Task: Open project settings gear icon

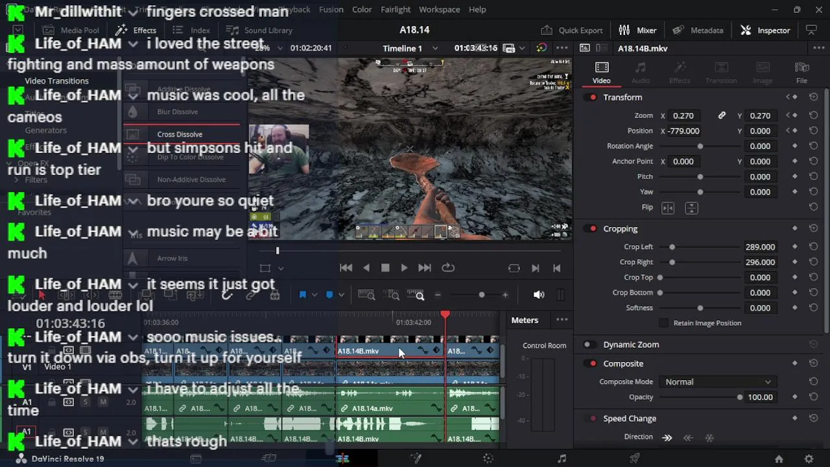Action: [x=809, y=459]
